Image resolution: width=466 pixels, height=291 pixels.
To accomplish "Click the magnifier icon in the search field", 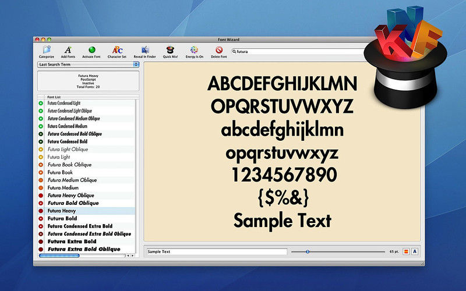I will point(234,51).
